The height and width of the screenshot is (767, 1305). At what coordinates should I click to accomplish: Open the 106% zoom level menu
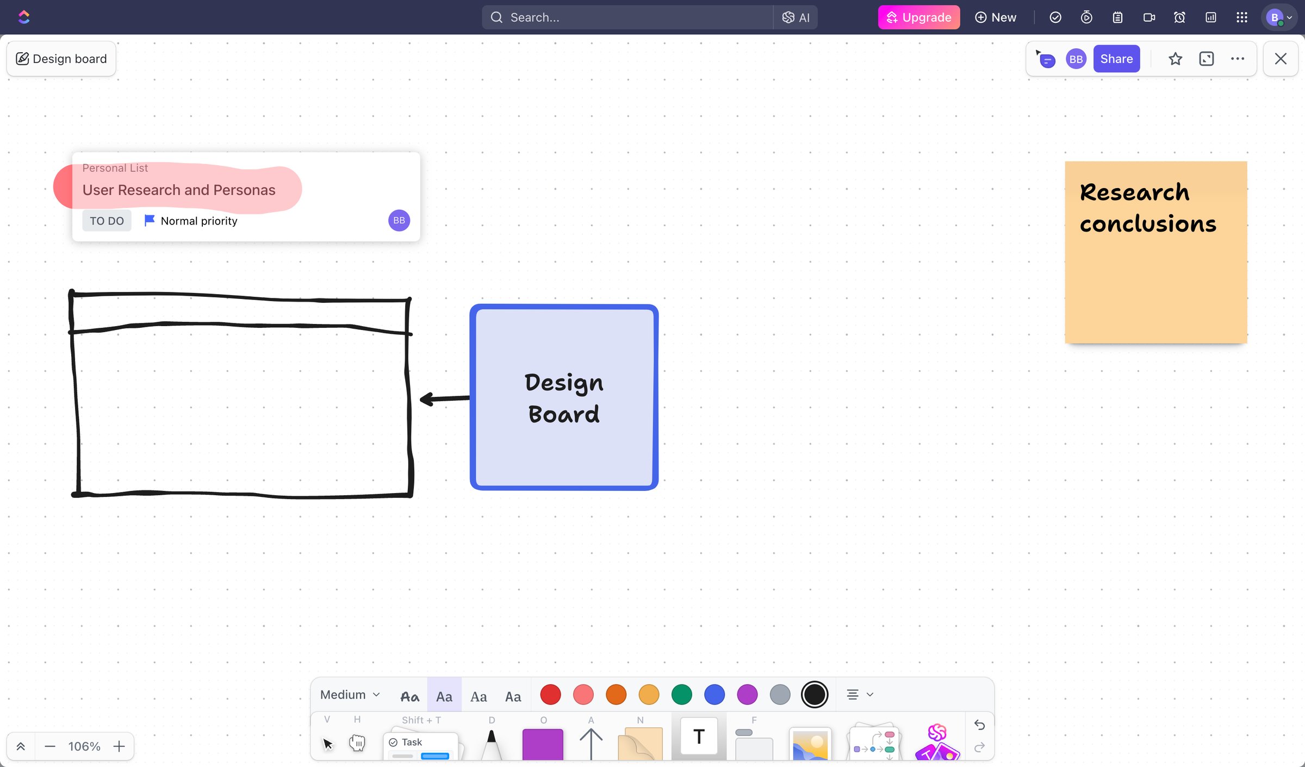click(x=84, y=746)
